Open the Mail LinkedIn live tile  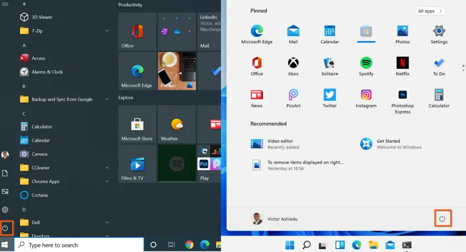(x=209, y=31)
